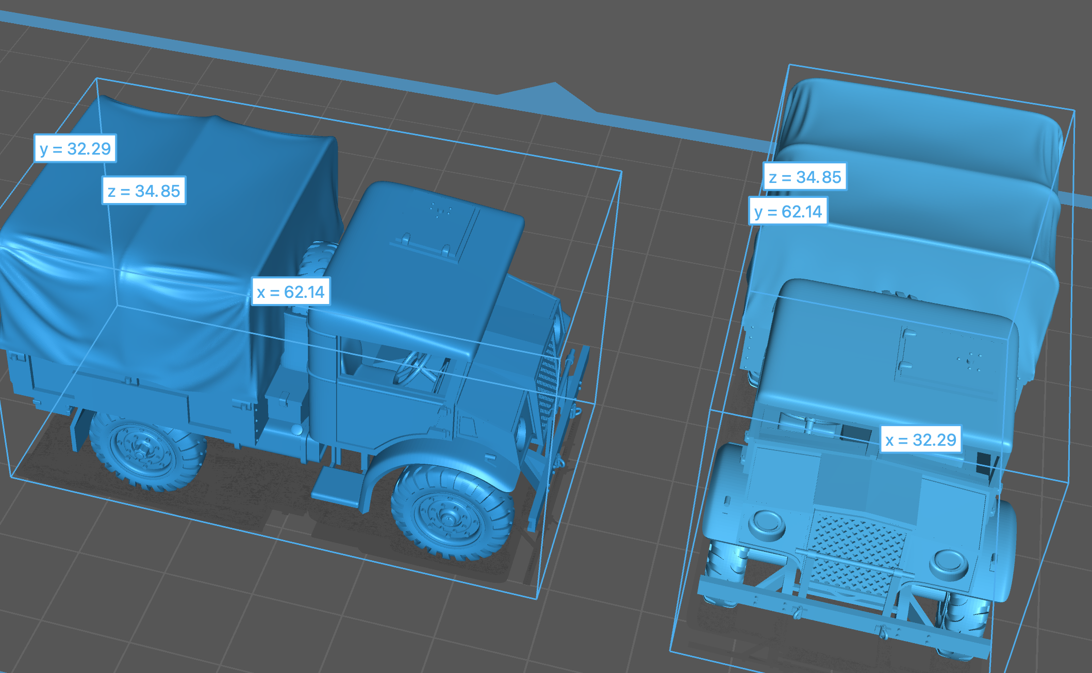Click the "x = 62.14" dimension label
This screenshot has width=1092, height=673.
pyautogui.click(x=291, y=292)
